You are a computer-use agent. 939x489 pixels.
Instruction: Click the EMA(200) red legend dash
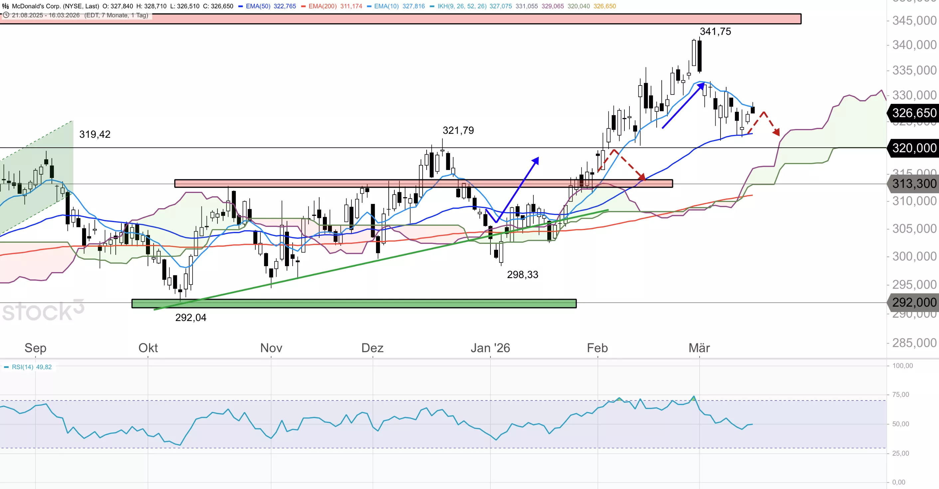(303, 6)
